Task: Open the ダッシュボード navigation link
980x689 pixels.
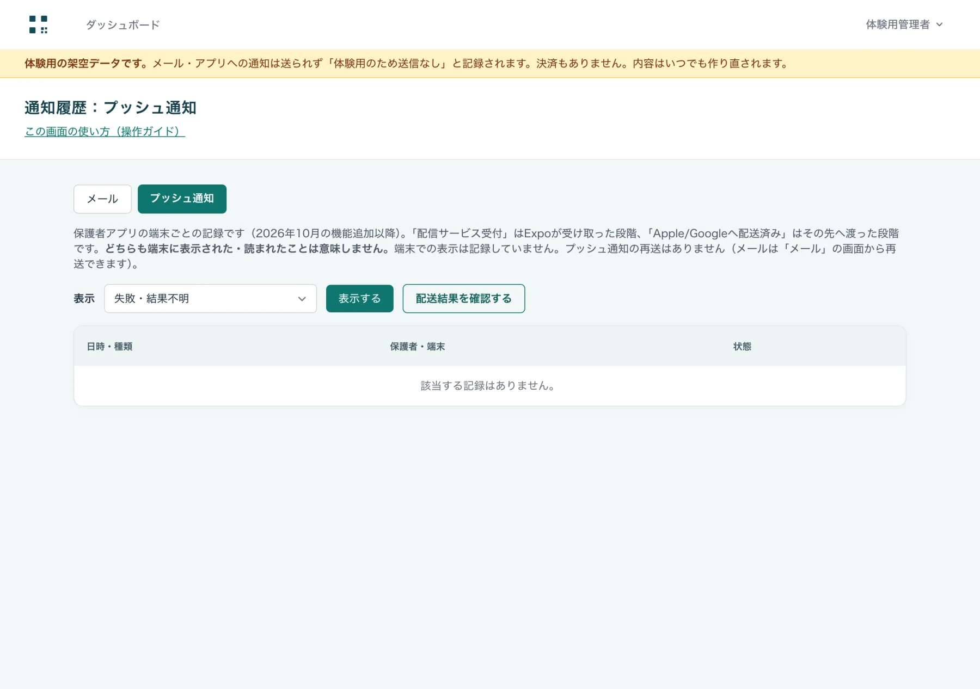Action: (x=122, y=24)
